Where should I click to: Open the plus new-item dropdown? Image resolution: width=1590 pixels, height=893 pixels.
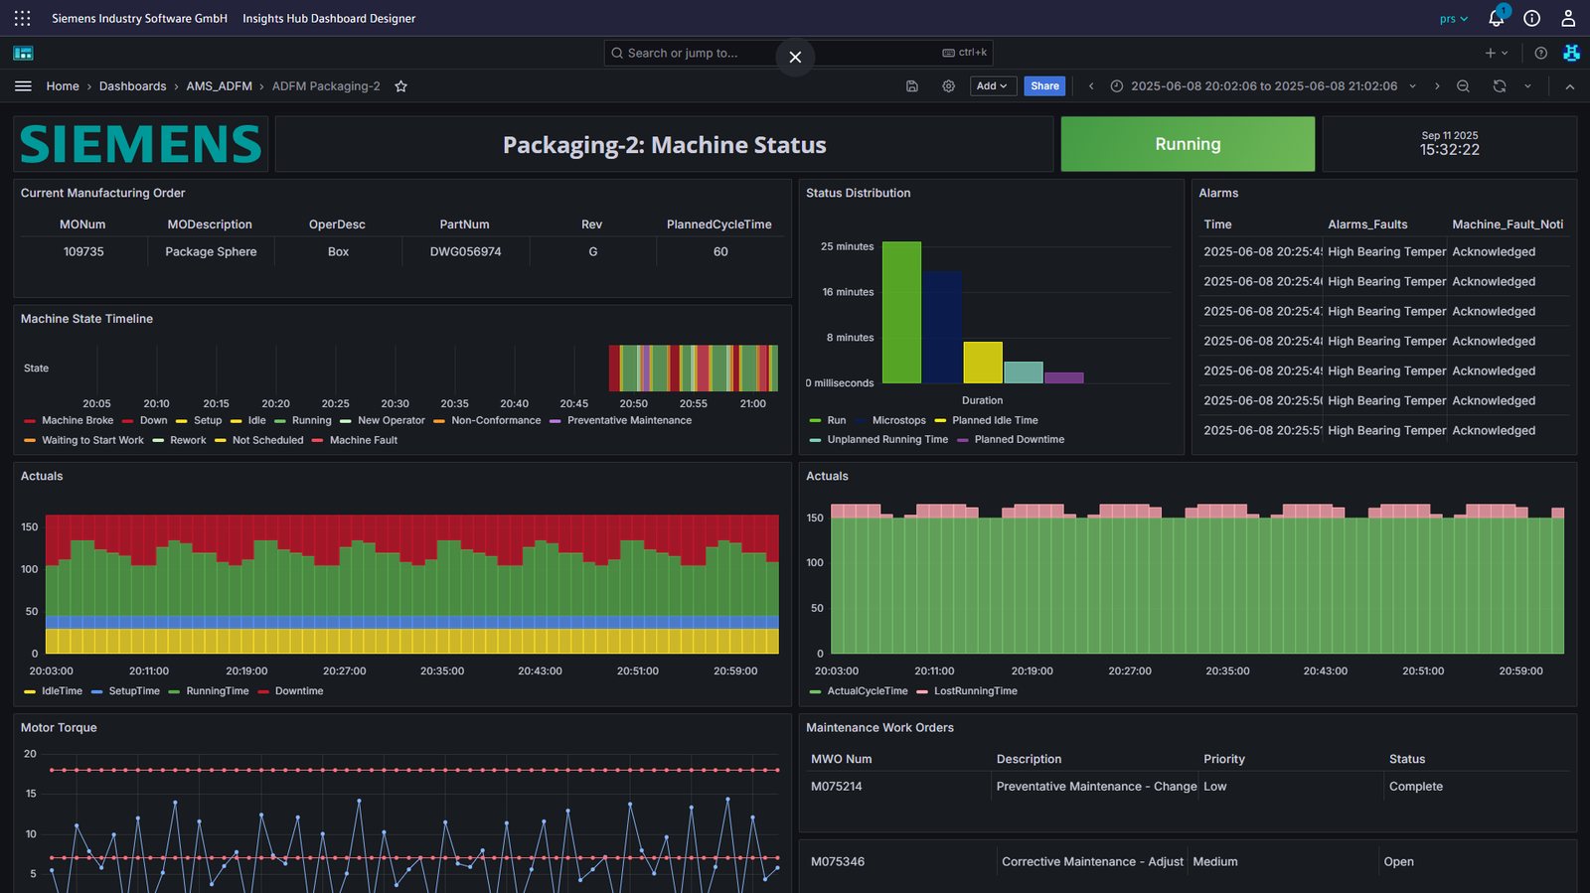point(1496,53)
